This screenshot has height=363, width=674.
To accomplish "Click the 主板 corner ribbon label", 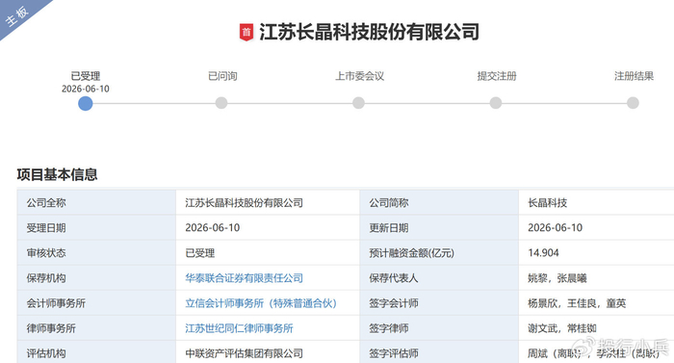I will click(x=17, y=16).
